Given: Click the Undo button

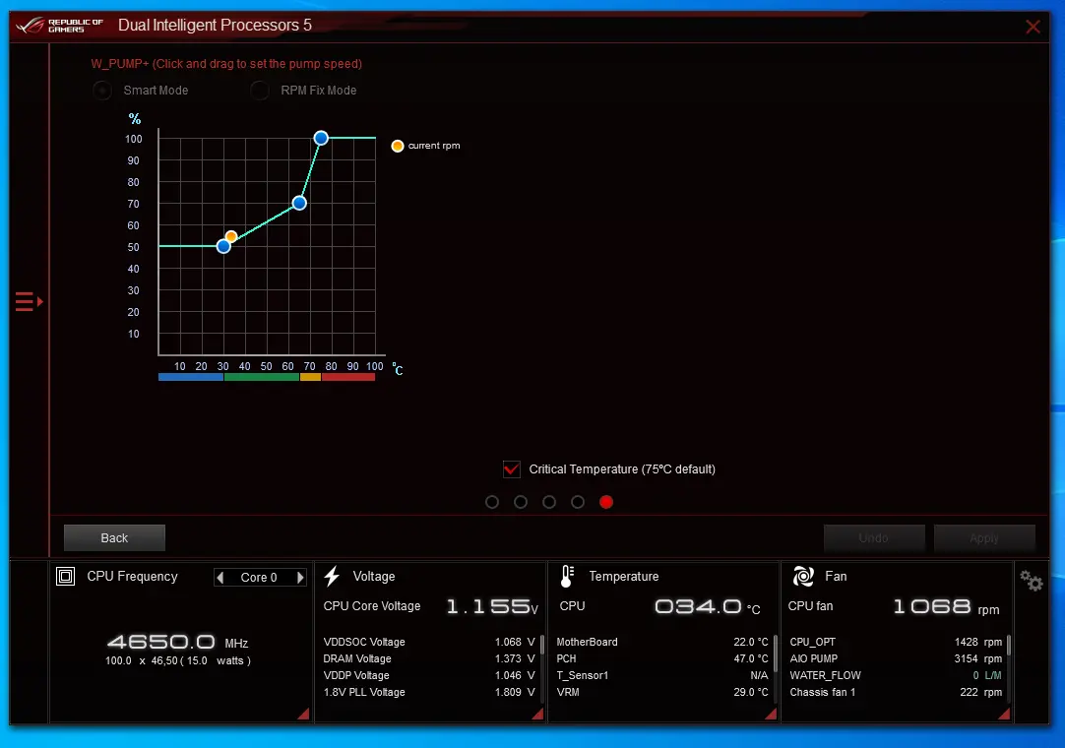Looking at the screenshot, I should click(873, 538).
